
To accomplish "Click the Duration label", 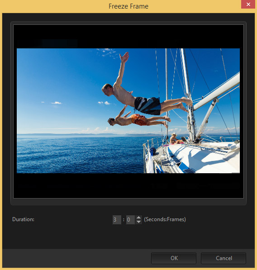I will click(x=23, y=219).
